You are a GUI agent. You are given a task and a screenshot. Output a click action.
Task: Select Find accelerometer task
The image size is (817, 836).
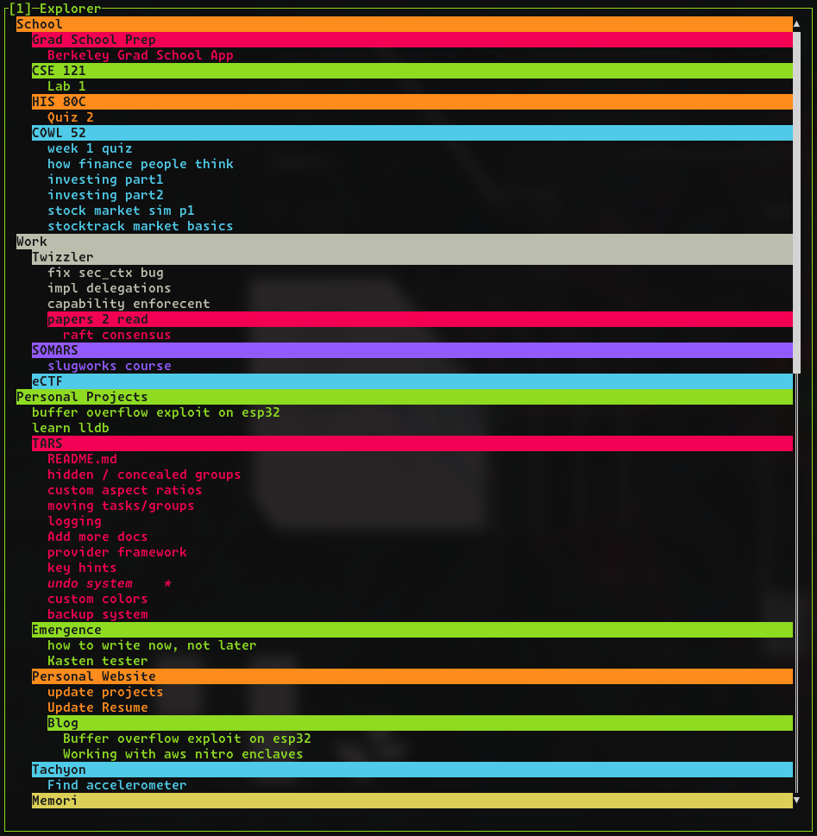(x=116, y=785)
